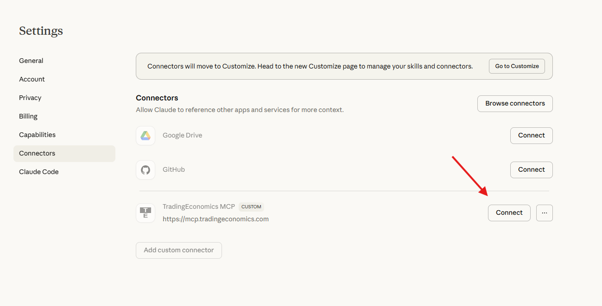Switch to Capabilities settings
The image size is (602, 306).
pos(37,135)
